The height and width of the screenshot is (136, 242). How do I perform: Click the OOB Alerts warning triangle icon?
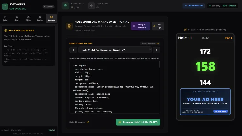click(x=91, y=6)
